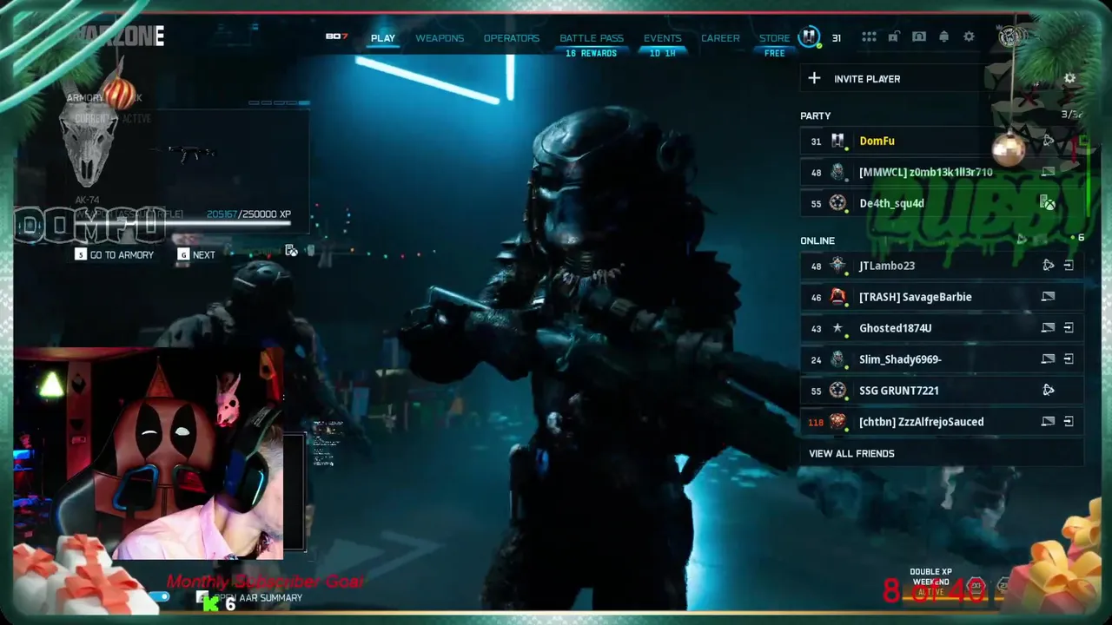The image size is (1112, 625).
Task: Click the PC platform icon for Ghosted1874U
Action: [x=1049, y=328]
